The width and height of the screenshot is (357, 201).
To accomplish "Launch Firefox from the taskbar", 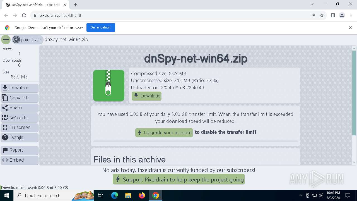I will [x=142, y=195].
